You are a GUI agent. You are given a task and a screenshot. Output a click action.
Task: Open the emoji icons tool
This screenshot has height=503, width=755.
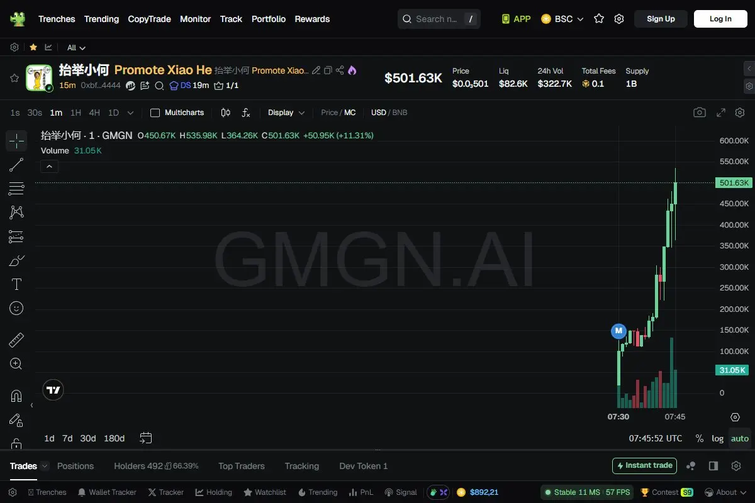click(16, 308)
